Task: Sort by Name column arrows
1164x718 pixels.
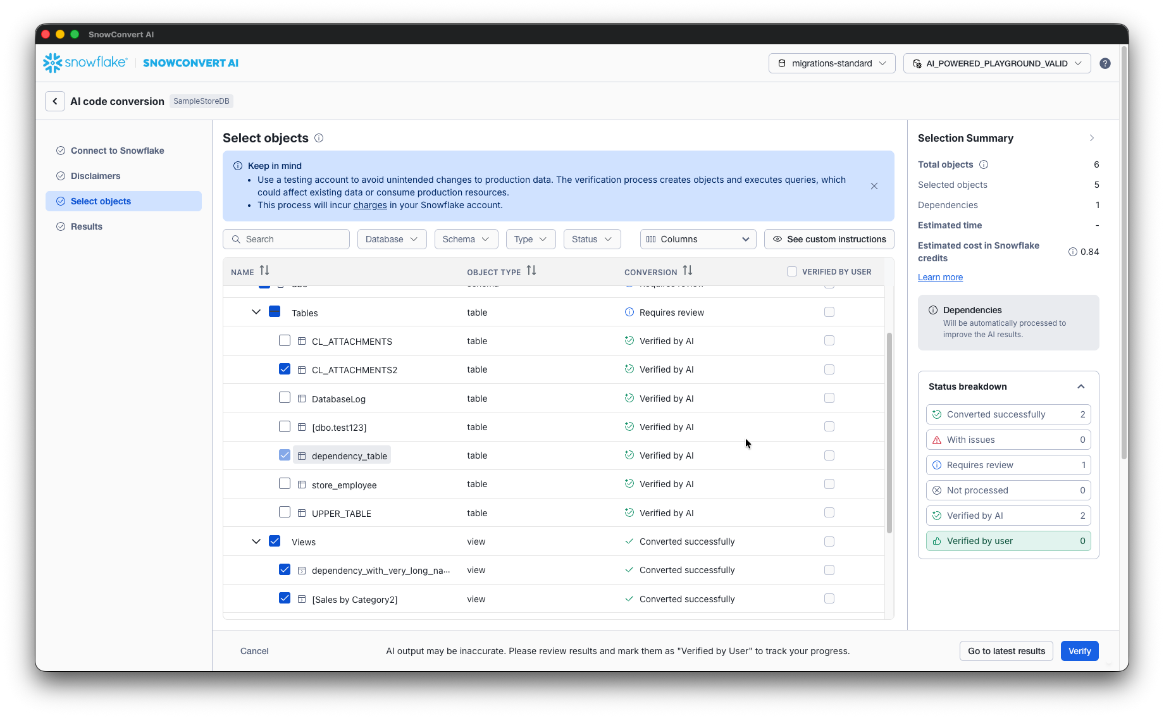Action: pyautogui.click(x=264, y=271)
